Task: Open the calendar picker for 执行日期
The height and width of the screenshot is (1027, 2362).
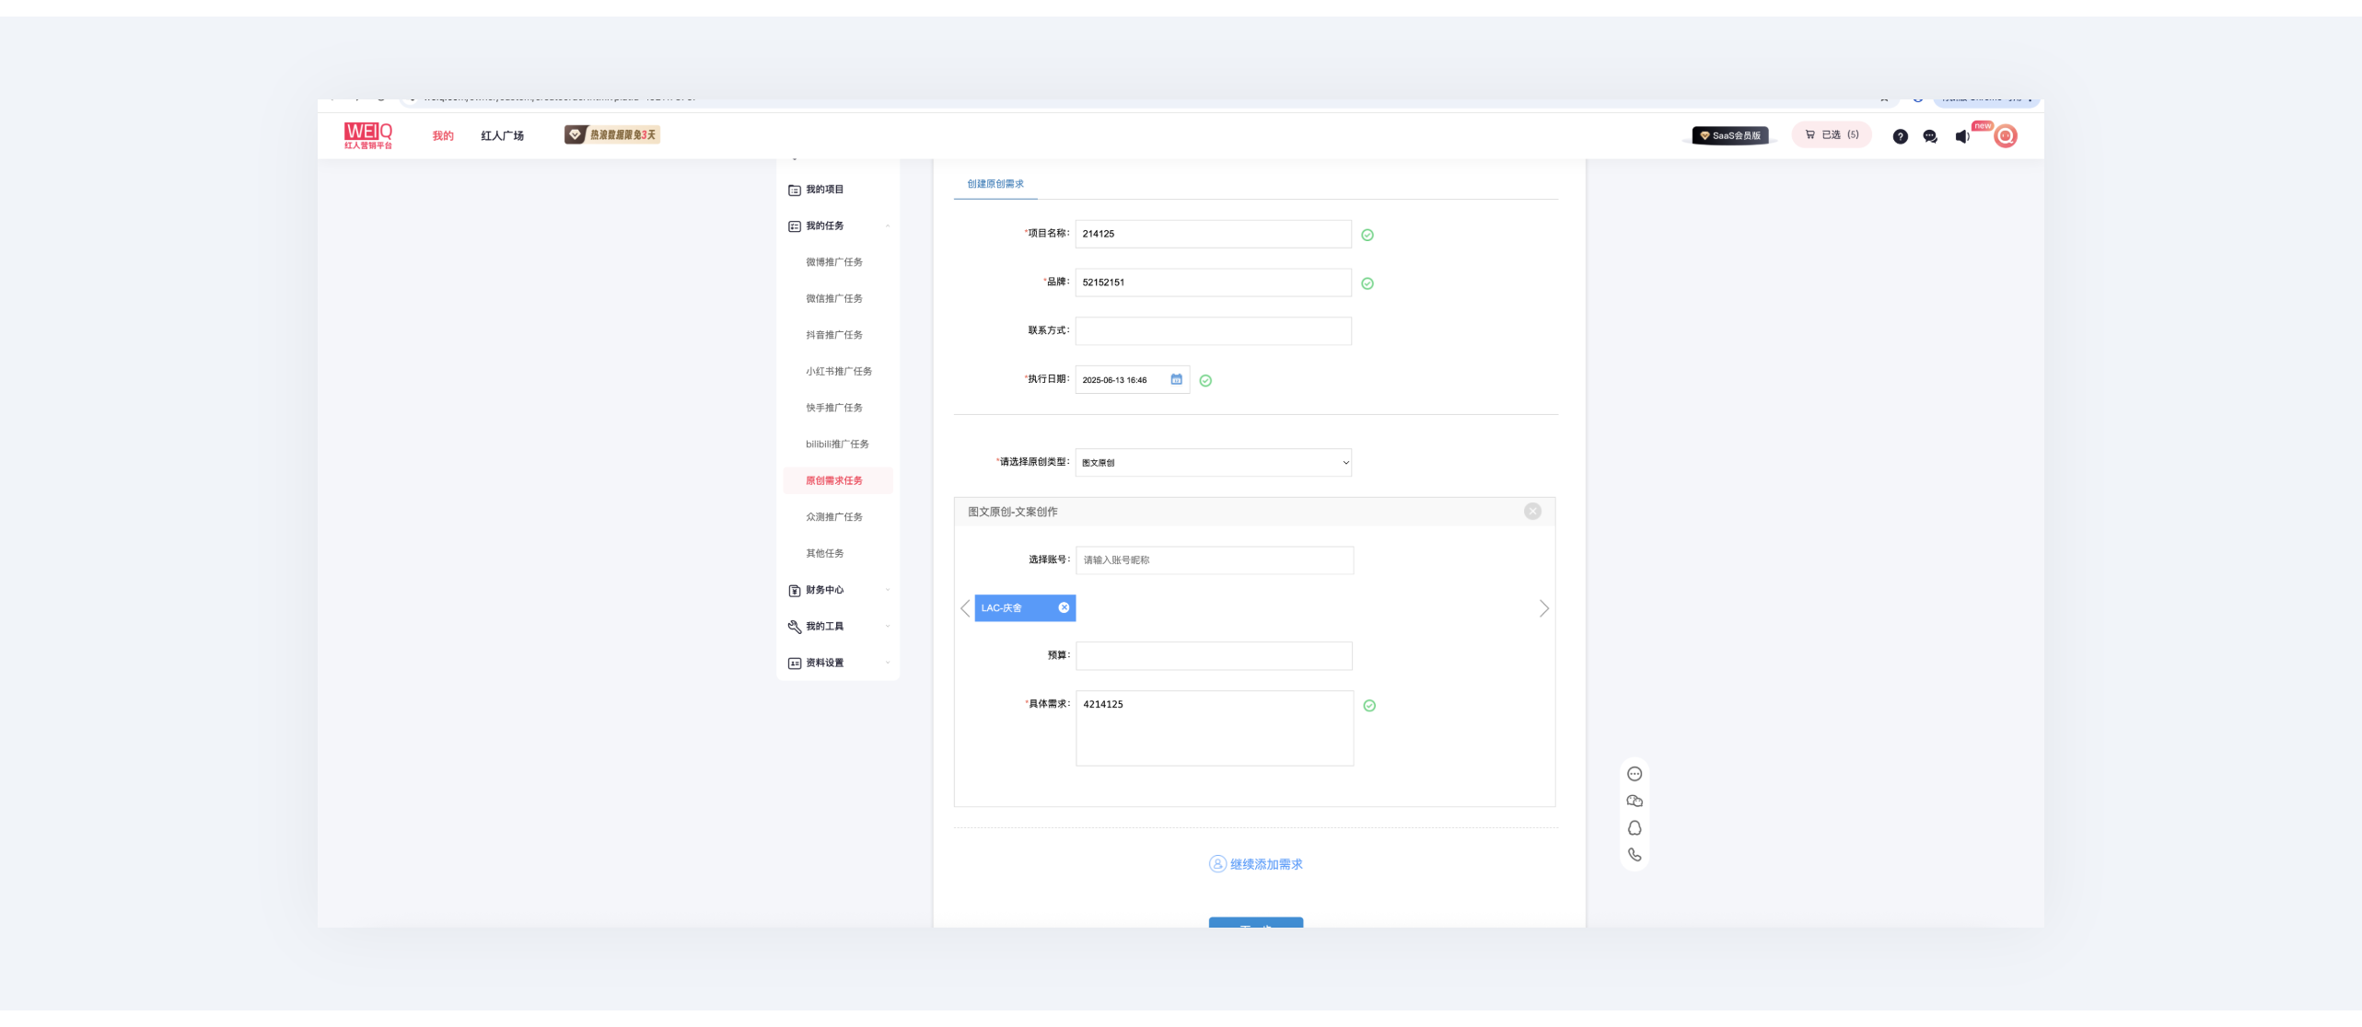Action: coord(1176,379)
